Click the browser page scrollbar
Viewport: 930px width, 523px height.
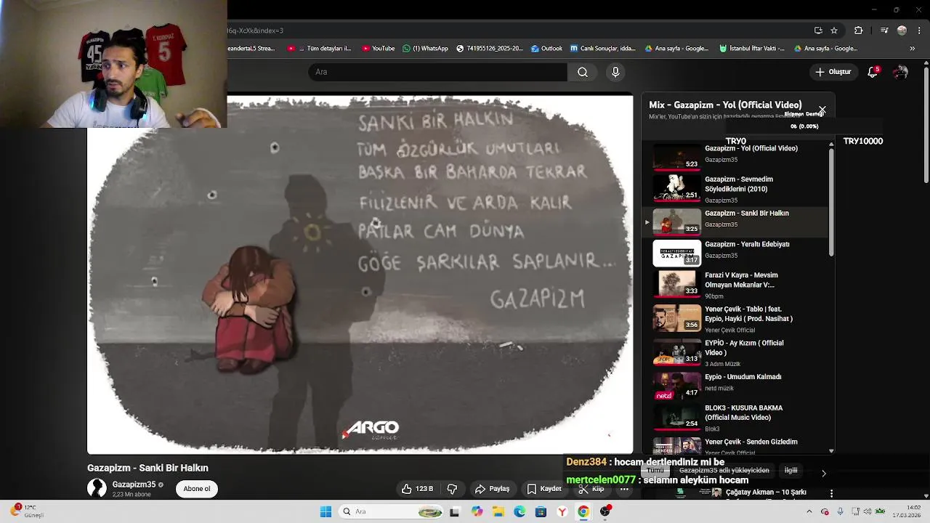925,123
